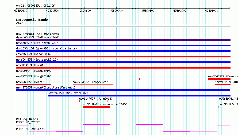The image size is (238, 135).
Task: Open PCBP3|NM_020528 transcript label
Action: (28, 122)
